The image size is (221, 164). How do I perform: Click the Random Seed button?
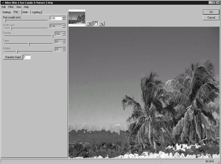click(13, 57)
